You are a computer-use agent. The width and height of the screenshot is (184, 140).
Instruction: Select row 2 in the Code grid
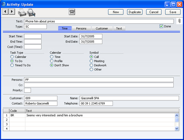tap(89, 120)
